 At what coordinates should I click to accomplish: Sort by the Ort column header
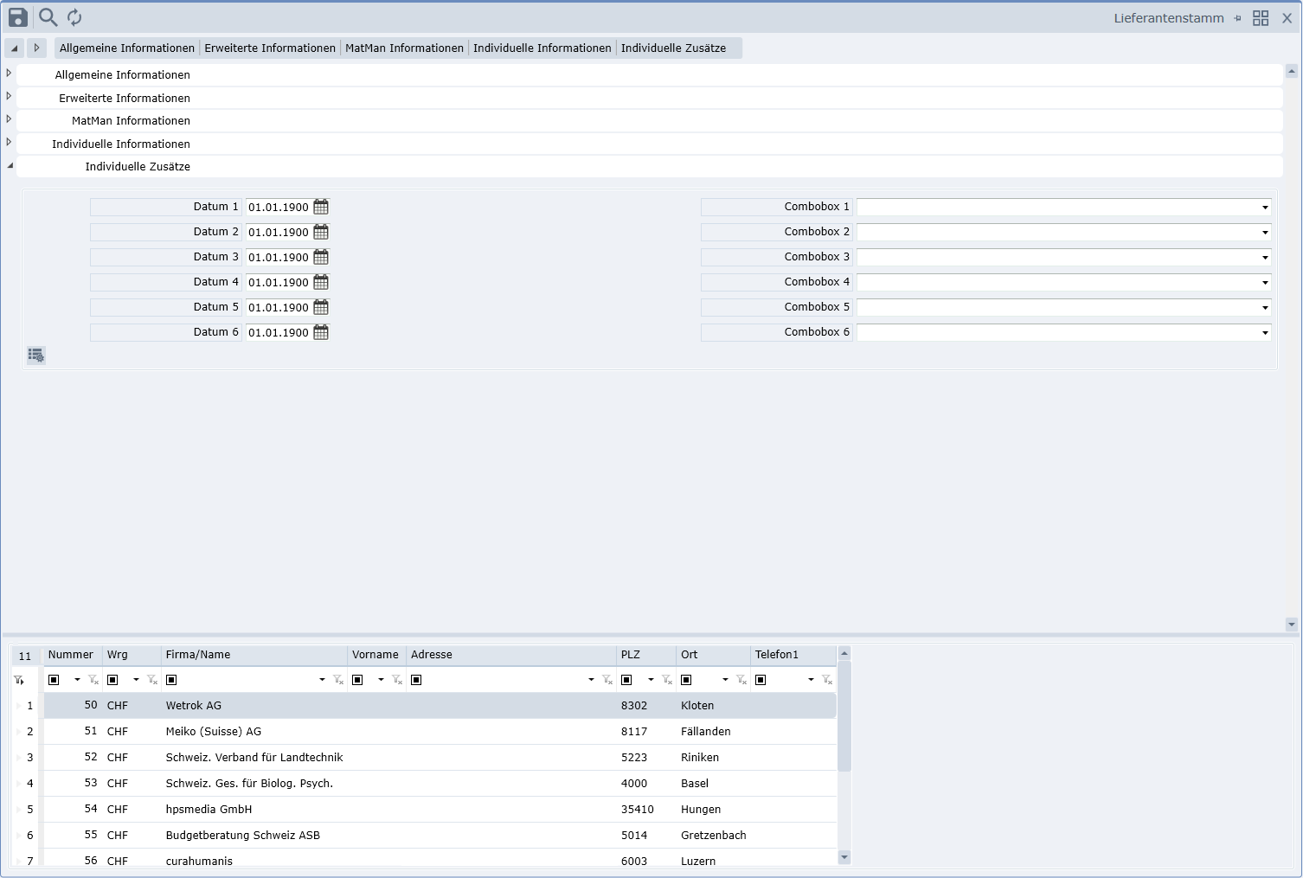(x=712, y=655)
